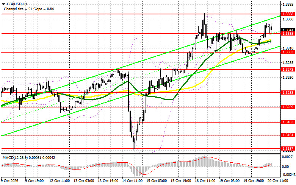
Task: Select the 1.3233 price level label
Action: pos(288,92)
